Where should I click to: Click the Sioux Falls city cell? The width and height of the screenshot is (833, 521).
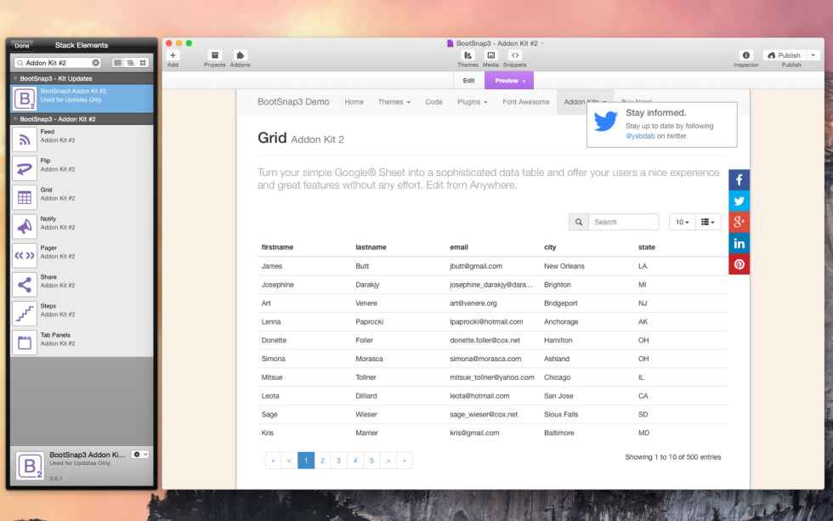pos(561,414)
